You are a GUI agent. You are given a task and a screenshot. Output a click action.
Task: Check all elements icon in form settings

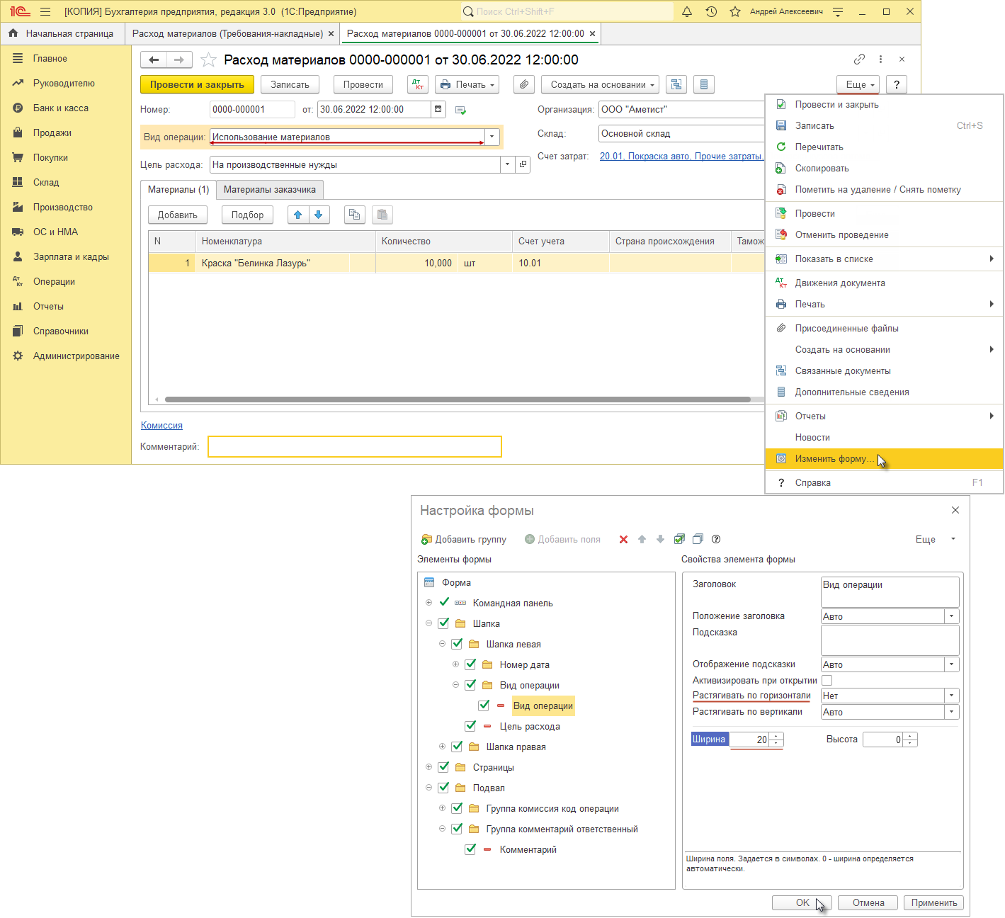[679, 539]
